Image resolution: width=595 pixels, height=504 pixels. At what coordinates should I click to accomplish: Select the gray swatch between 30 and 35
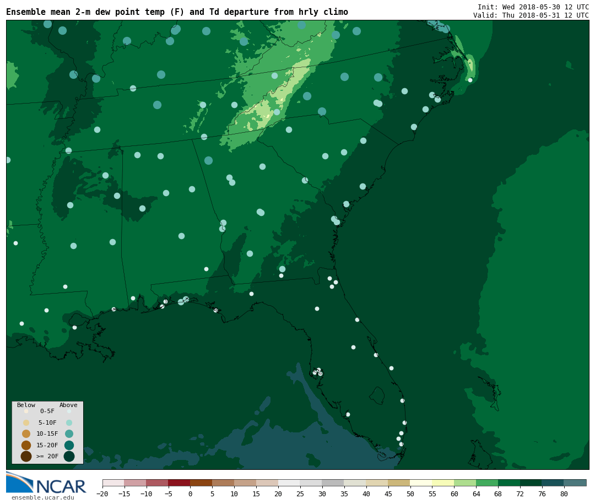click(333, 483)
